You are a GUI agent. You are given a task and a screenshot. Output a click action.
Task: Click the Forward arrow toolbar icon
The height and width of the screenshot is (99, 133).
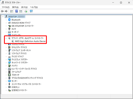pyautogui.click(x=6, y=11)
